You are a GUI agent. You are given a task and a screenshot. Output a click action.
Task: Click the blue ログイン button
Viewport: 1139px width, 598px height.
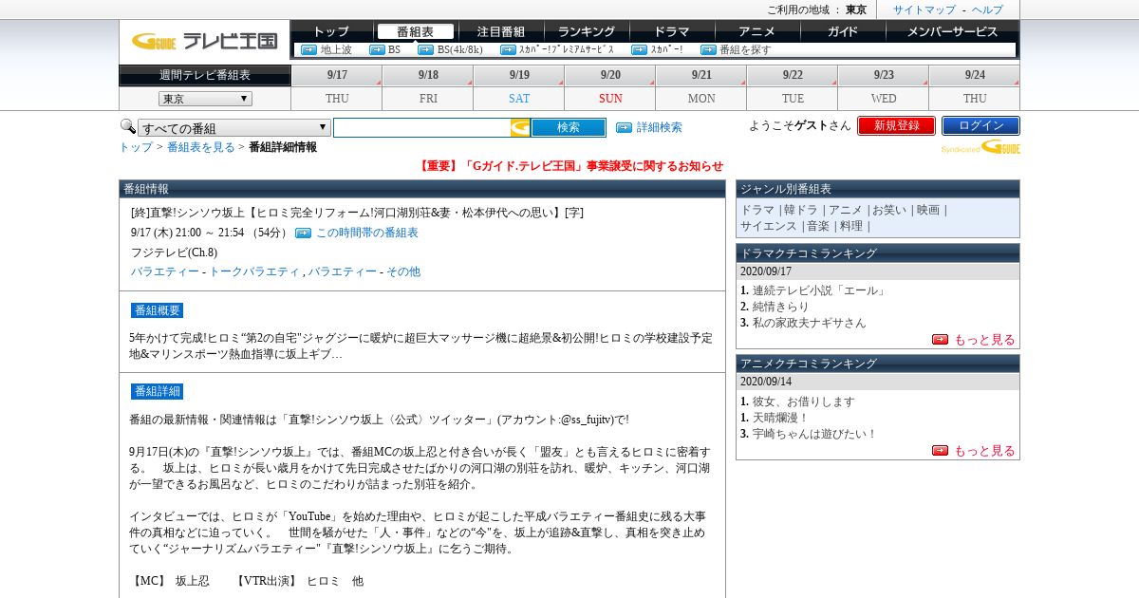[x=980, y=125]
